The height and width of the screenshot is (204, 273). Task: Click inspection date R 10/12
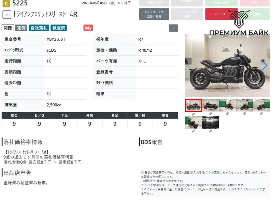coord(145,50)
